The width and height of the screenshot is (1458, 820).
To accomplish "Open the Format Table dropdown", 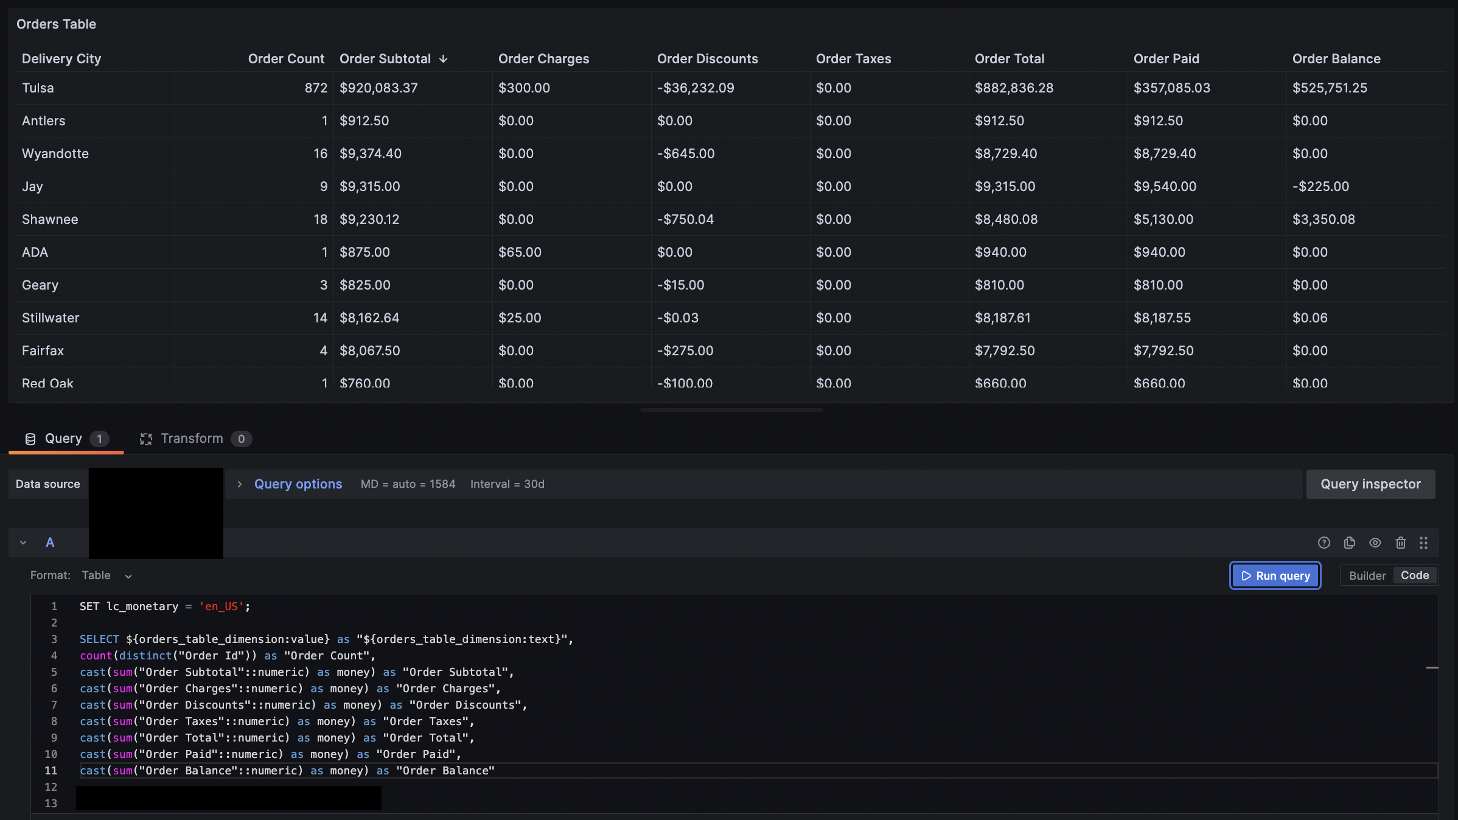I will click(x=108, y=575).
